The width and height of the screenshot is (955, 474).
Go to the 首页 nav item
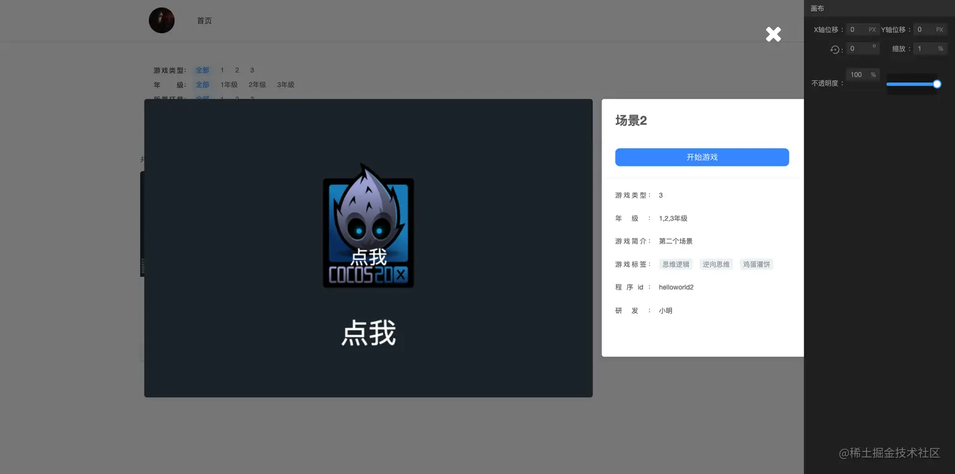click(205, 21)
